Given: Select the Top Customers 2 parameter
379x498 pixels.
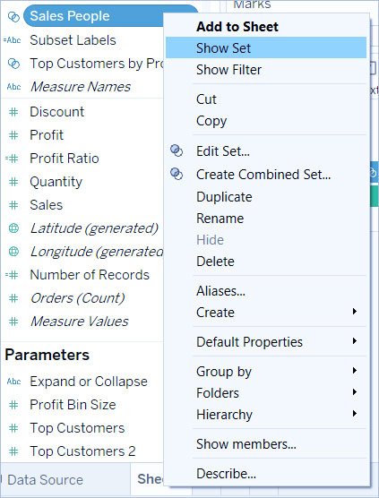Looking at the screenshot, I should point(82,451).
